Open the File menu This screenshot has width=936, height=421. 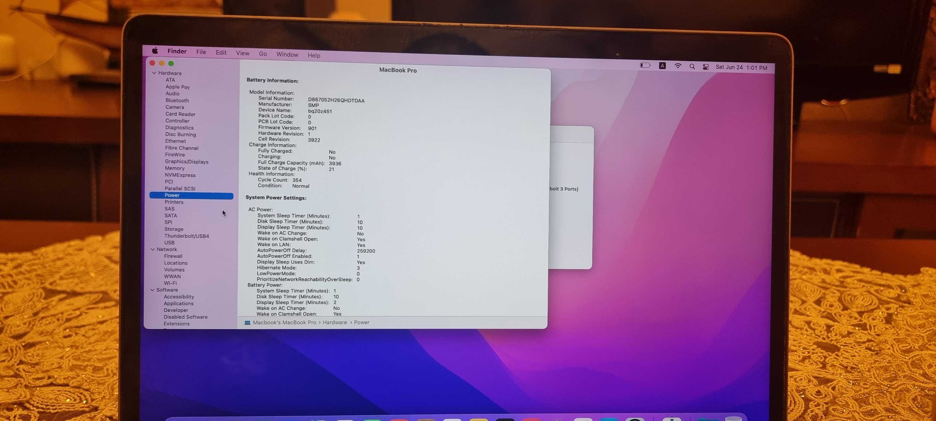[x=201, y=52]
